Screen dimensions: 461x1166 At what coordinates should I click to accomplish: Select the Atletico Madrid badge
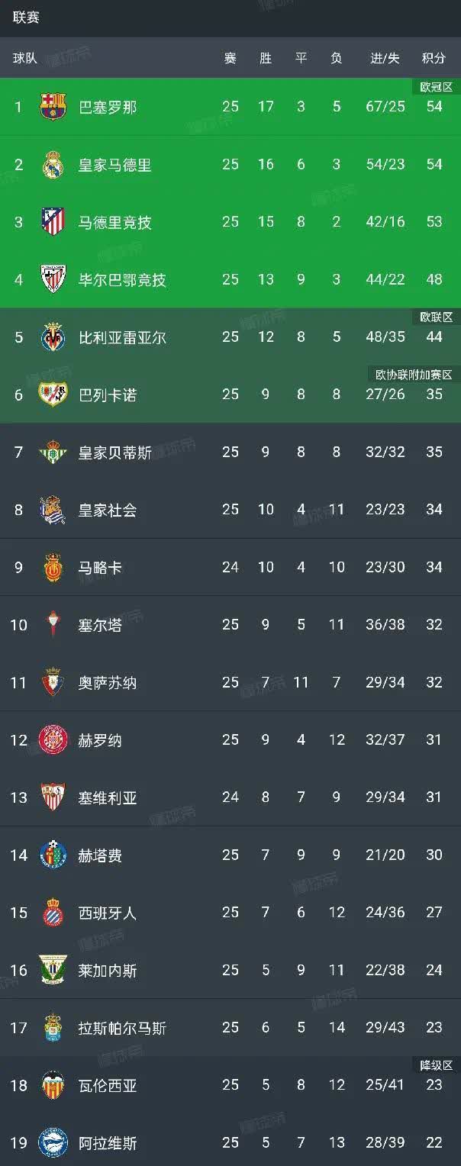point(53,222)
